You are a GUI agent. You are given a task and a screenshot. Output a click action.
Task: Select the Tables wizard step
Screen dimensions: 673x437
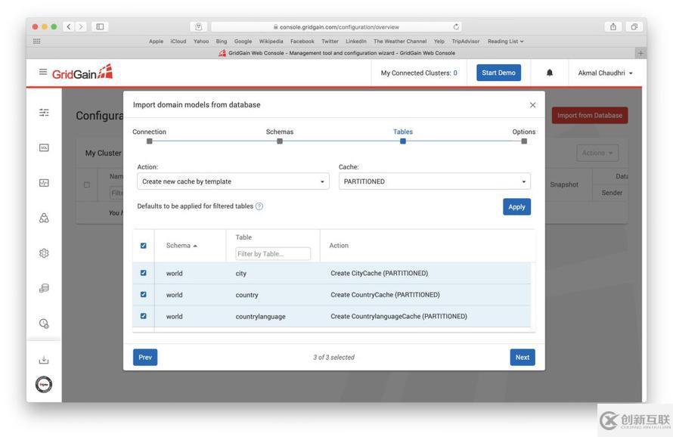pos(402,137)
